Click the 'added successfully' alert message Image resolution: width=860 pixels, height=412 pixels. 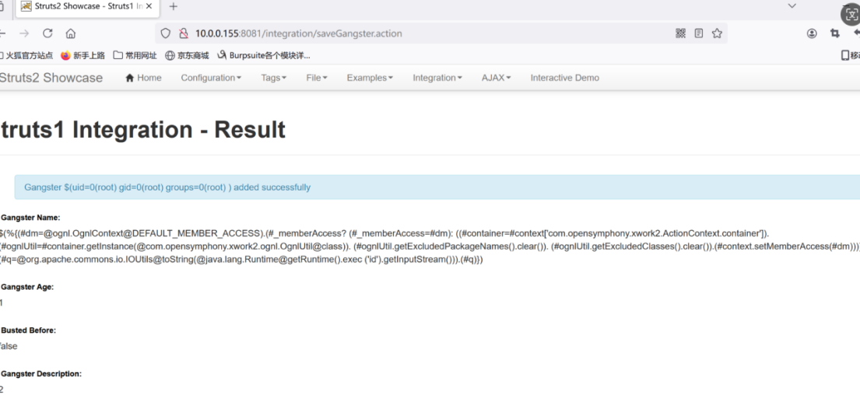pyautogui.click(x=437, y=187)
